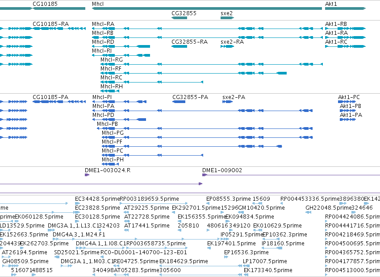The width and height of the screenshot is (380, 277).
Task: Click the Mhcl-PC protein label
Action: pyautogui.click(x=113, y=151)
